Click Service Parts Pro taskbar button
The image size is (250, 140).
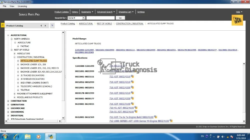coord(50,137)
